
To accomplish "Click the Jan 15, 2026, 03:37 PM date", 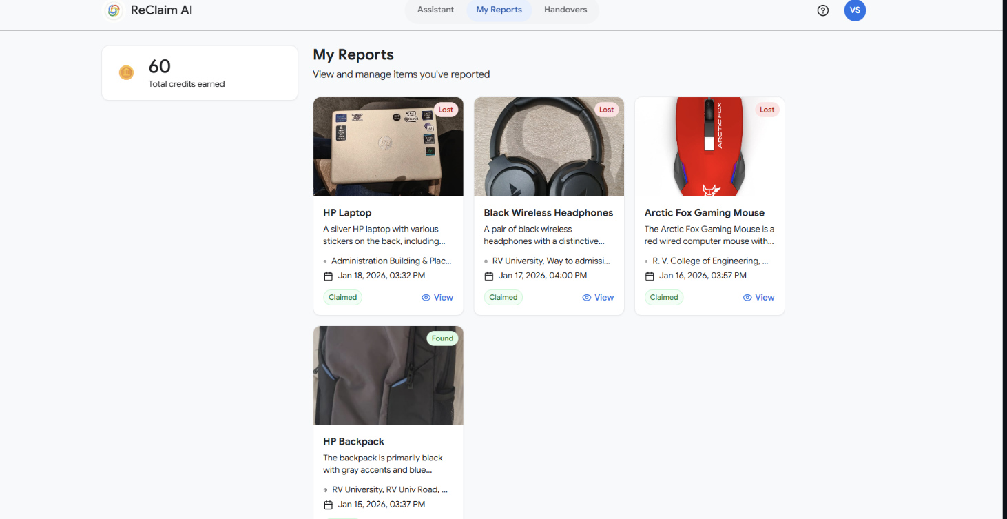I will pyautogui.click(x=382, y=505).
